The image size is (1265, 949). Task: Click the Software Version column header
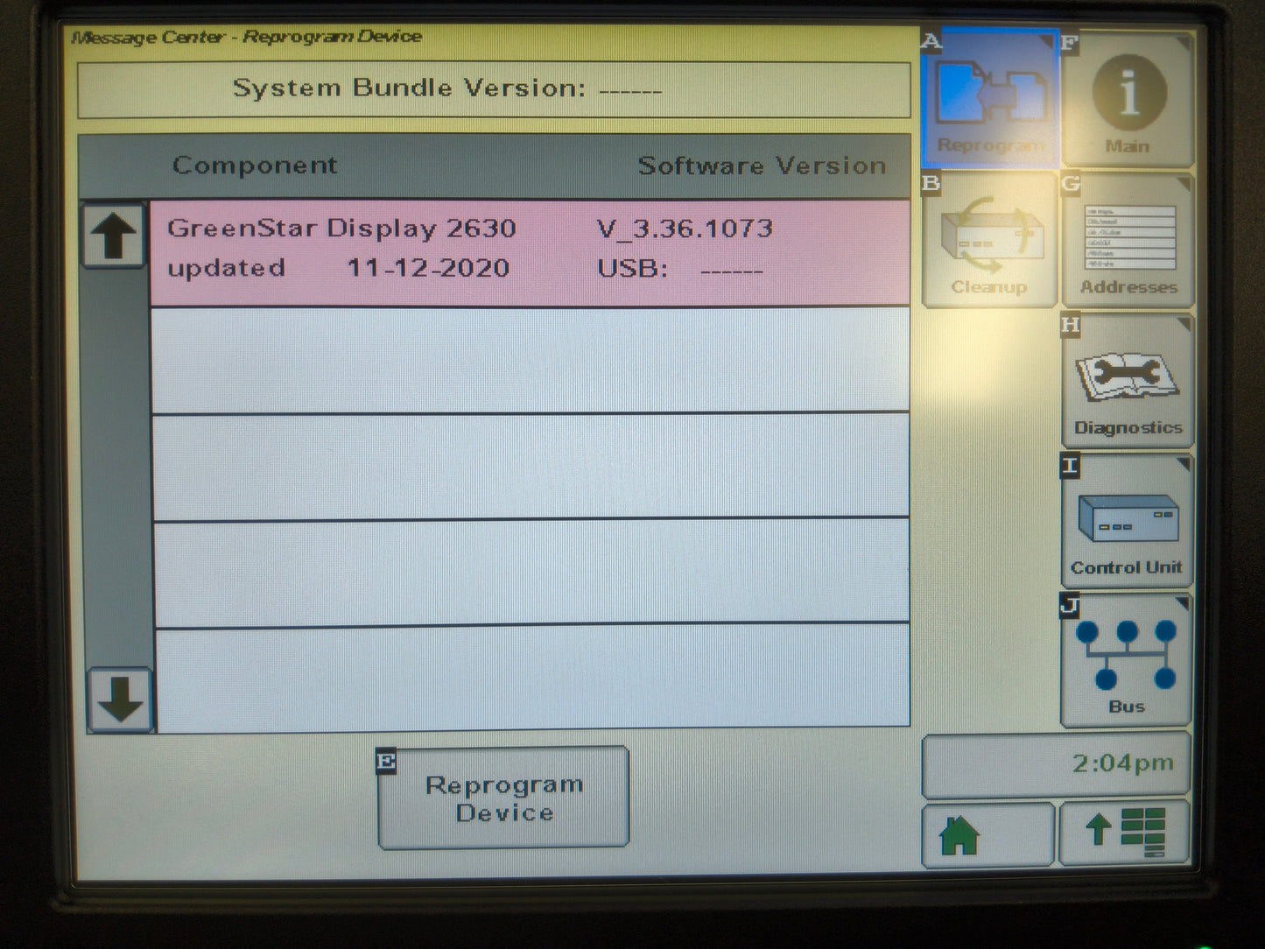click(x=761, y=165)
